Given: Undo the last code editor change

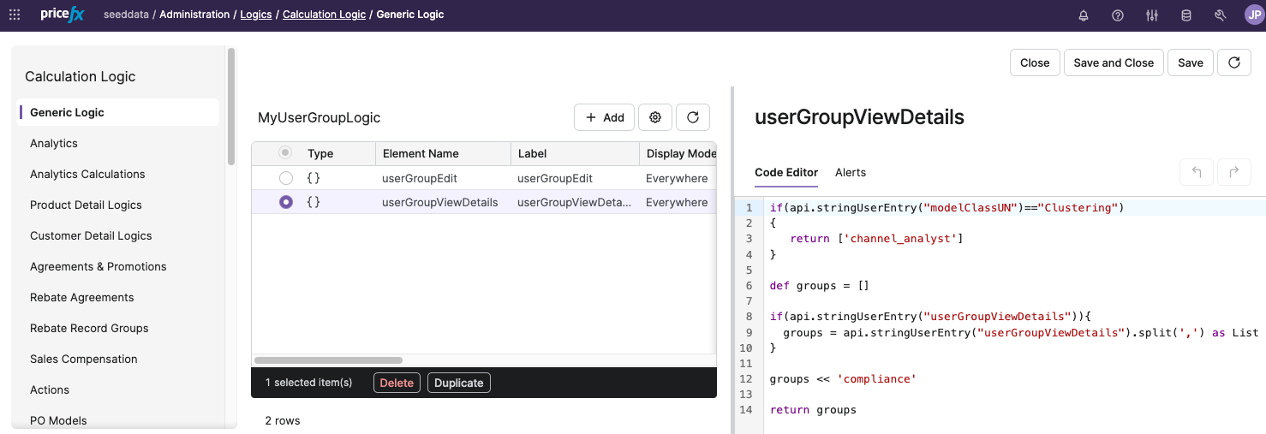Looking at the screenshot, I should tap(1197, 172).
